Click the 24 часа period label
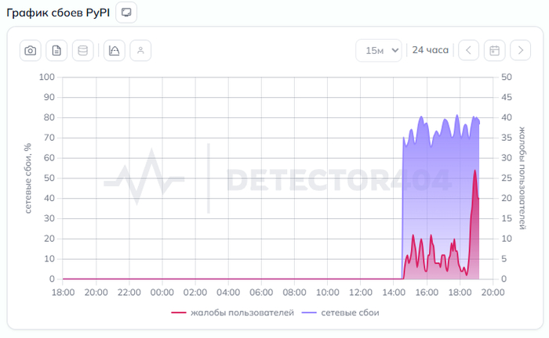Viewport: 549px width, 338px height. pos(430,50)
